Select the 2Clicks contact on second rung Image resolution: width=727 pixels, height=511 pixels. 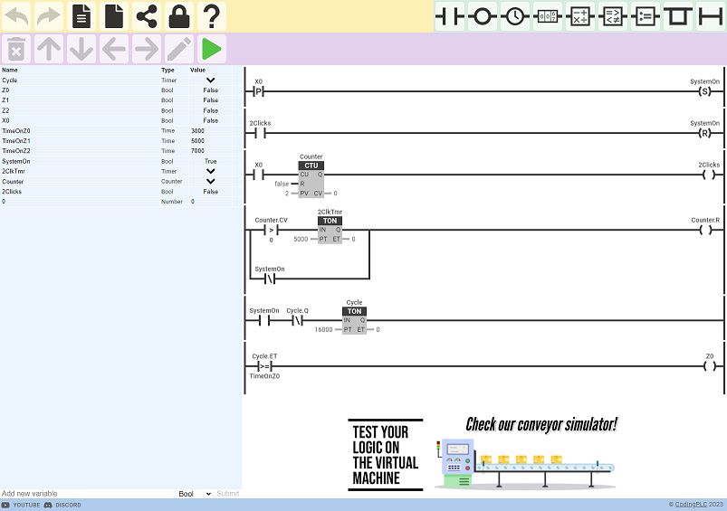coord(260,134)
